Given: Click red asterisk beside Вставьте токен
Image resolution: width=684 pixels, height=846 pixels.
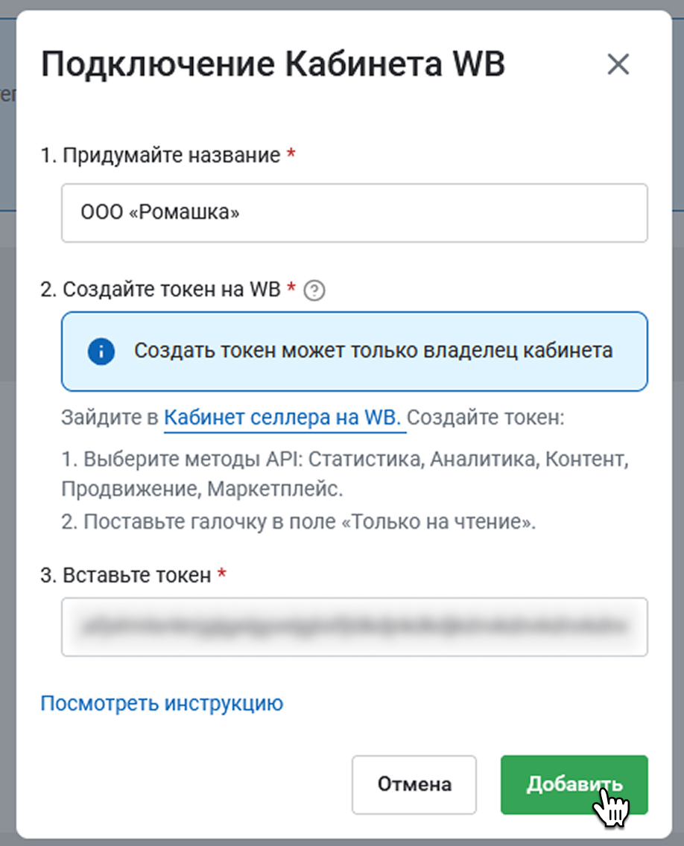Looking at the screenshot, I should [x=221, y=573].
